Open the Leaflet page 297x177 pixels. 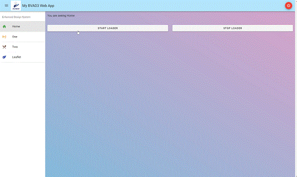pyautogui.click(x=23, y=57)
